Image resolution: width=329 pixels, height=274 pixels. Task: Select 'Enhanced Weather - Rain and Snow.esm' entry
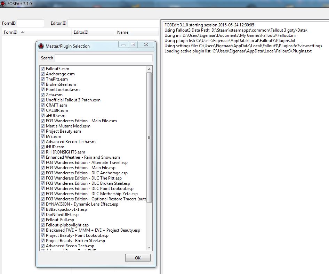[x=83, y=157]
